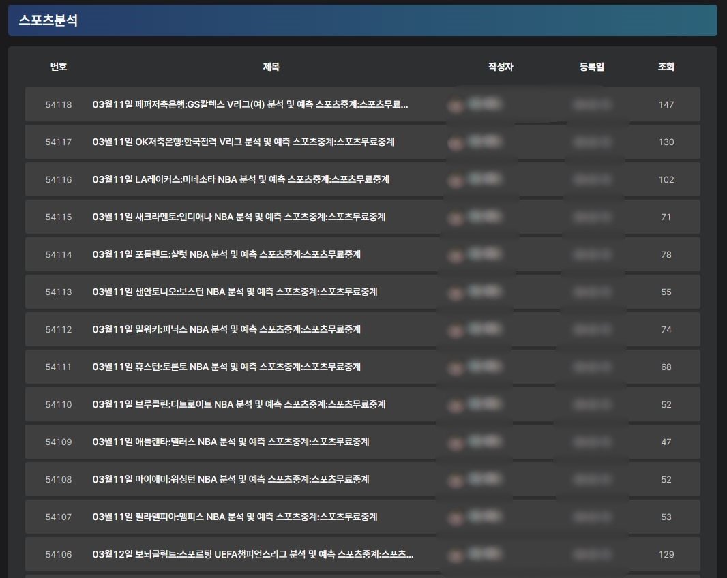
Task: Click the 샌안토니오:보스턴 NBA post link
Action: [x=235, y=292]
